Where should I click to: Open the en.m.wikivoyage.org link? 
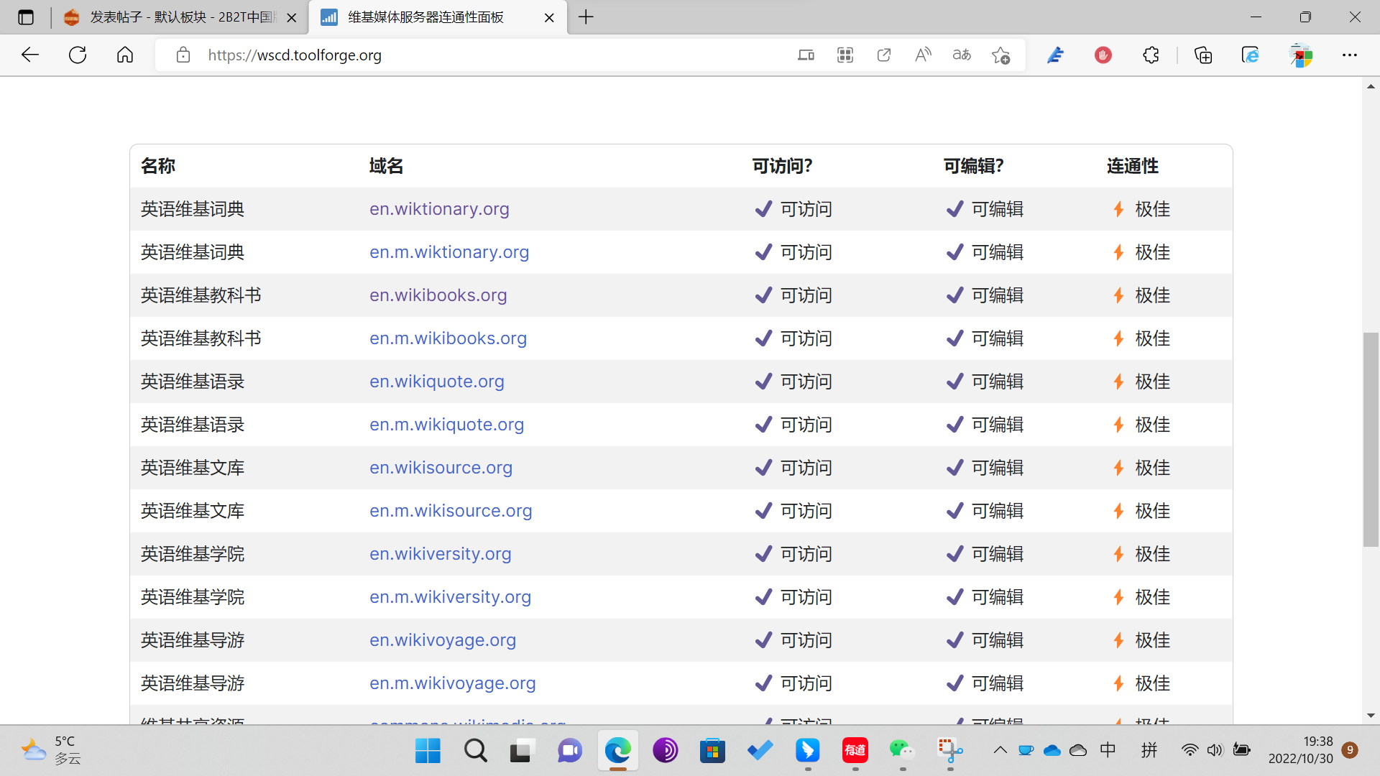pos(453,683)
